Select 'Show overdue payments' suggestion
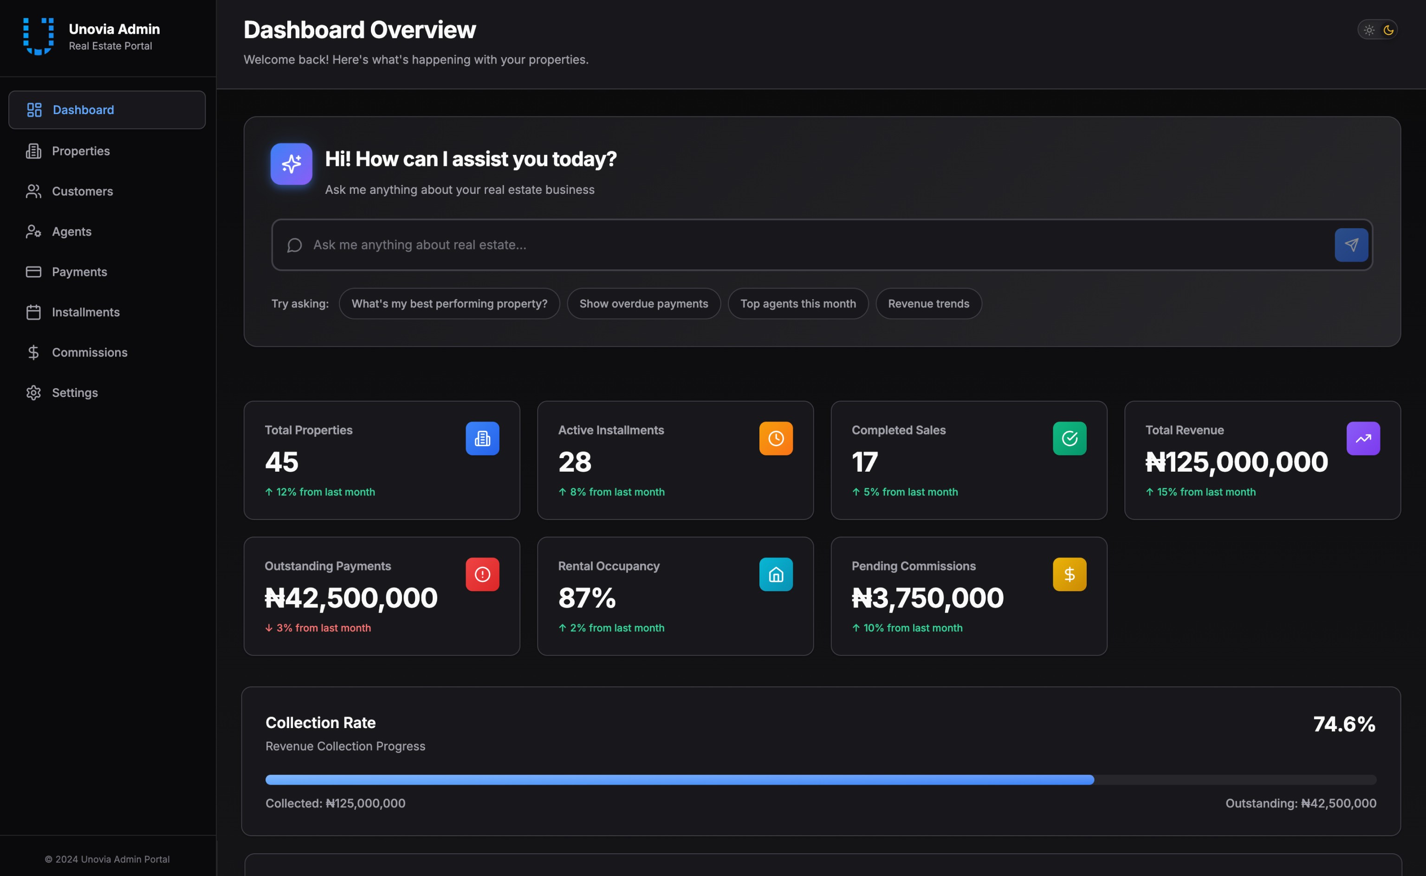 coord(643,304)
